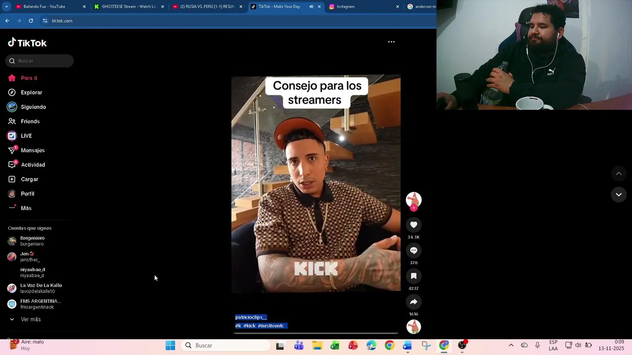Open the sound disc at bottom right of video
This screenshot has height=355, width=632.
[414, 326]
